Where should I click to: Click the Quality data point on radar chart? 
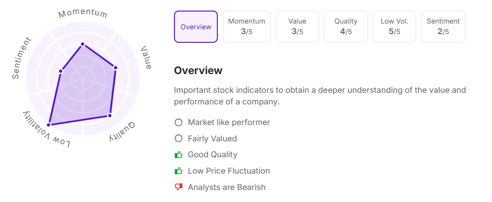109,115
